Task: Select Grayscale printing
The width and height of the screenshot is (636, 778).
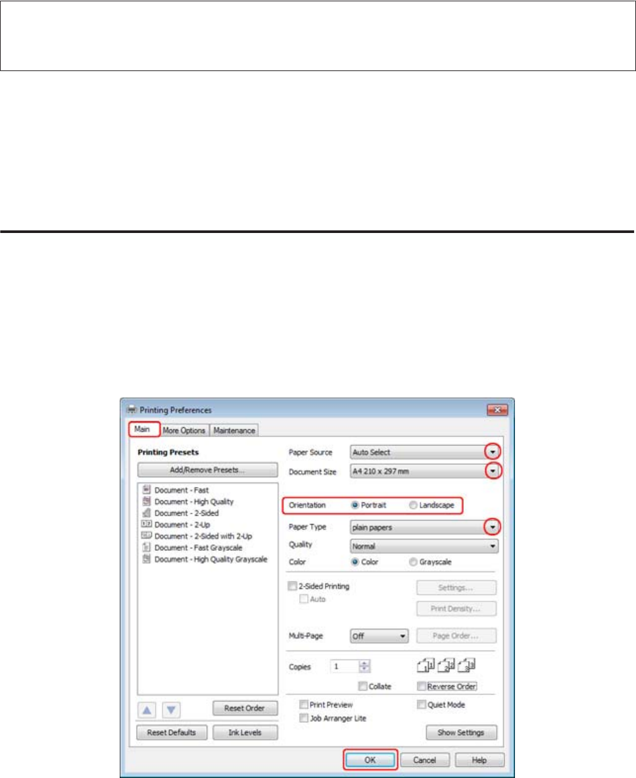Action: pyautogui.click(x=413, y=562)
